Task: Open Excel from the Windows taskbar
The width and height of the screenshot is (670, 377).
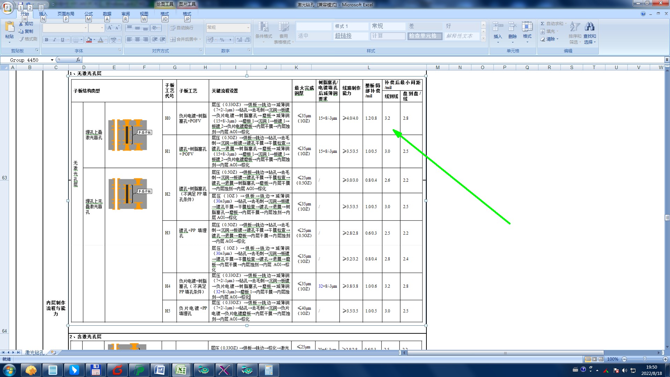Action: tap(181, 370)
